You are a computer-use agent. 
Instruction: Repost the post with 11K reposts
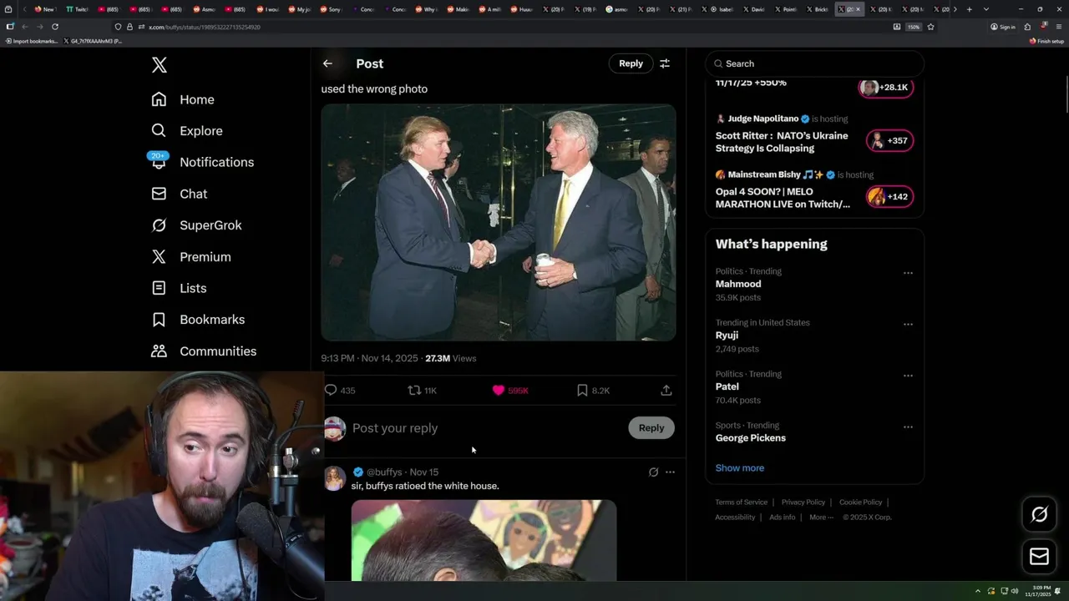[x=422, y=391]
